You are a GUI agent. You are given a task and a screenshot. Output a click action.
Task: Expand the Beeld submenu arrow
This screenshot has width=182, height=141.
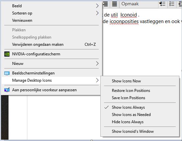coord(97,6)
